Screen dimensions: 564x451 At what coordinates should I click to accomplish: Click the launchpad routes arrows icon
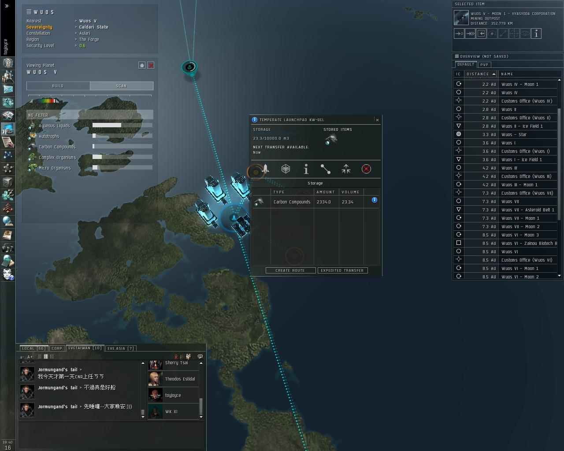click(x=346, y=169)
